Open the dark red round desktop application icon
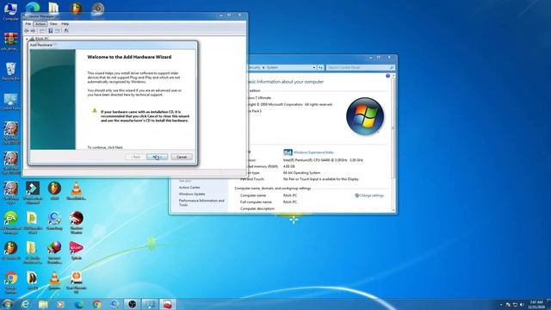The width and height of the screenshot is (551, 310). click(x=77, y=222)
